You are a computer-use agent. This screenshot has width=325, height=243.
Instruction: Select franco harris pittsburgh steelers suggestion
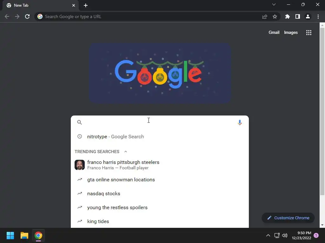tap(160, 165)
